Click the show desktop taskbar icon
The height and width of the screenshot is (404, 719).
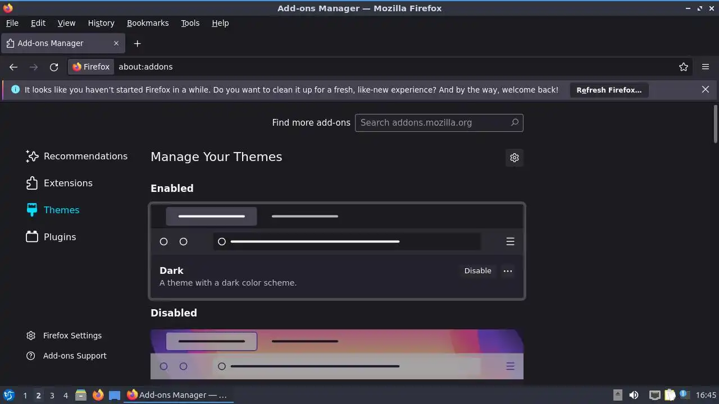point(115,395)
